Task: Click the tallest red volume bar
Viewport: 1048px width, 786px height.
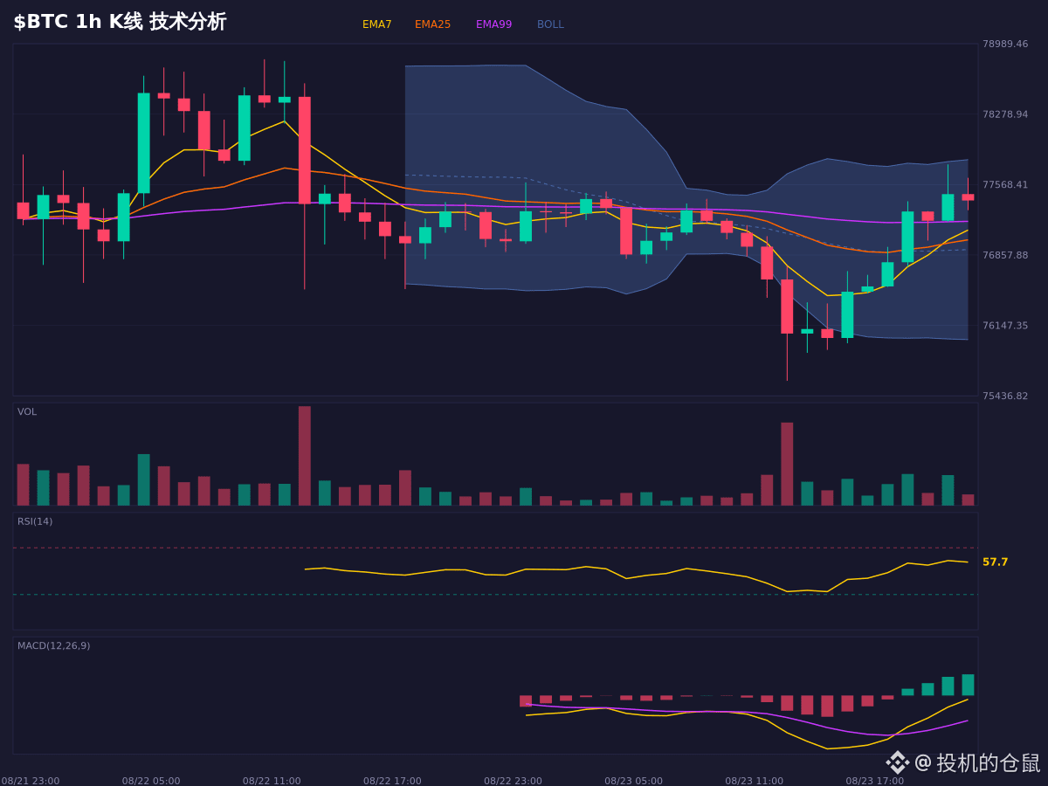Action: point(305,456)
